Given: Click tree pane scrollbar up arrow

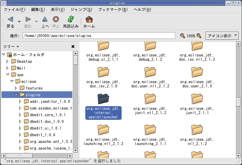Looking at the screenshot, I should [75, 54].
